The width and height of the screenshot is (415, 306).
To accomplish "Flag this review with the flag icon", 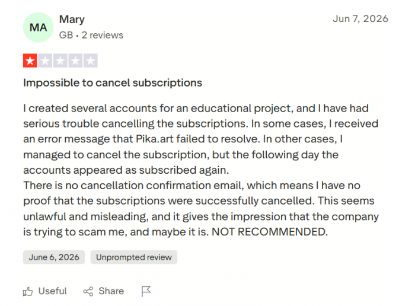I will click(146, 291).
